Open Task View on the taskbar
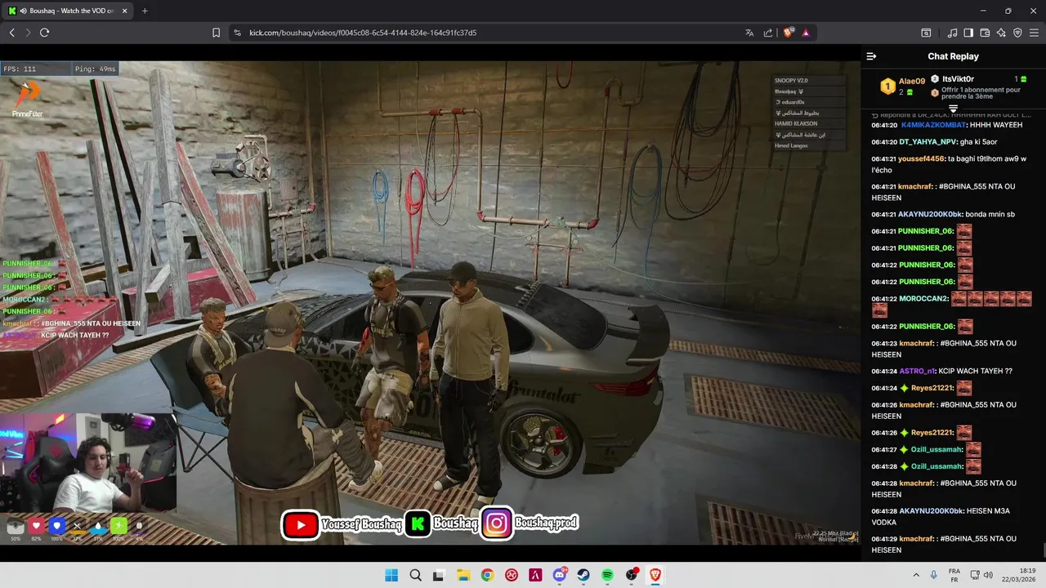Viewport: 1046px width, 588px height. point(439,575)
